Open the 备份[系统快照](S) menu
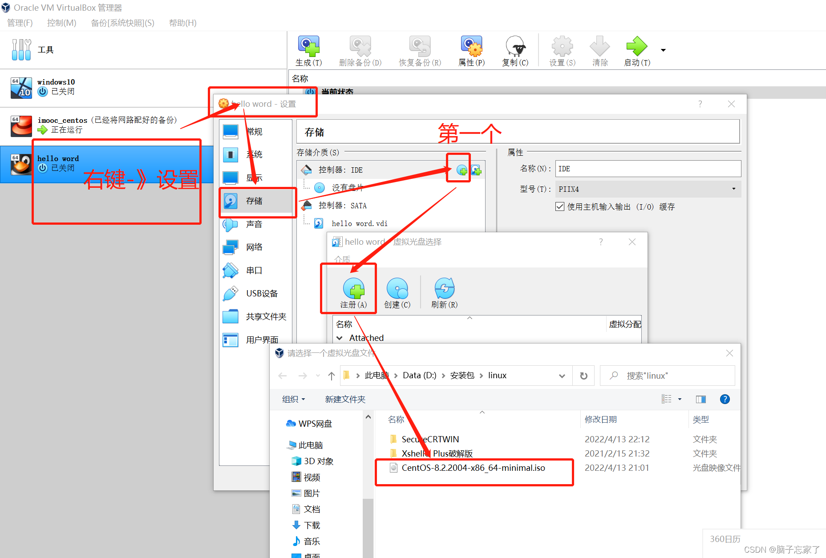Viewport: 826px width, 558px height. [x=122, y=23]
